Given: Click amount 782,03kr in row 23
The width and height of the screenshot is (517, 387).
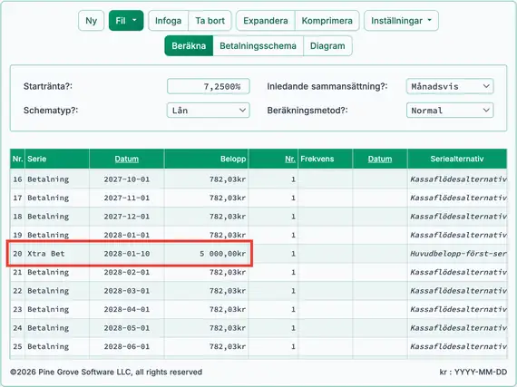Looking at the screenshot, I should click(207, 310).
